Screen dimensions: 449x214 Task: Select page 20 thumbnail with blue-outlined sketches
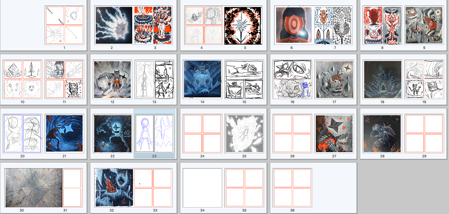[x=22, y=134]
